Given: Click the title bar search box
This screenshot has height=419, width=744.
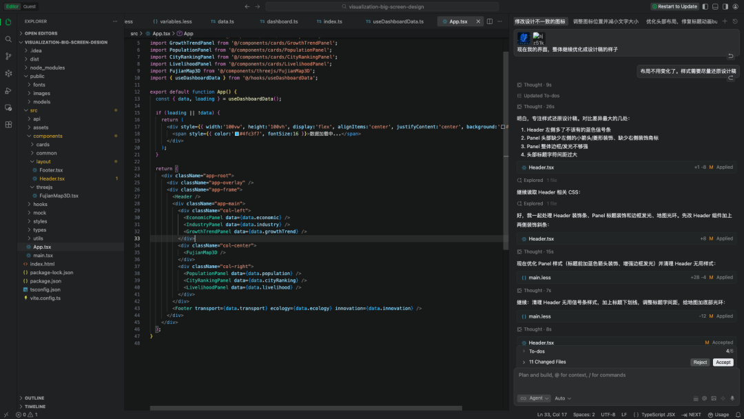Looking at the screenshot, I should click(x=382, y=7).
